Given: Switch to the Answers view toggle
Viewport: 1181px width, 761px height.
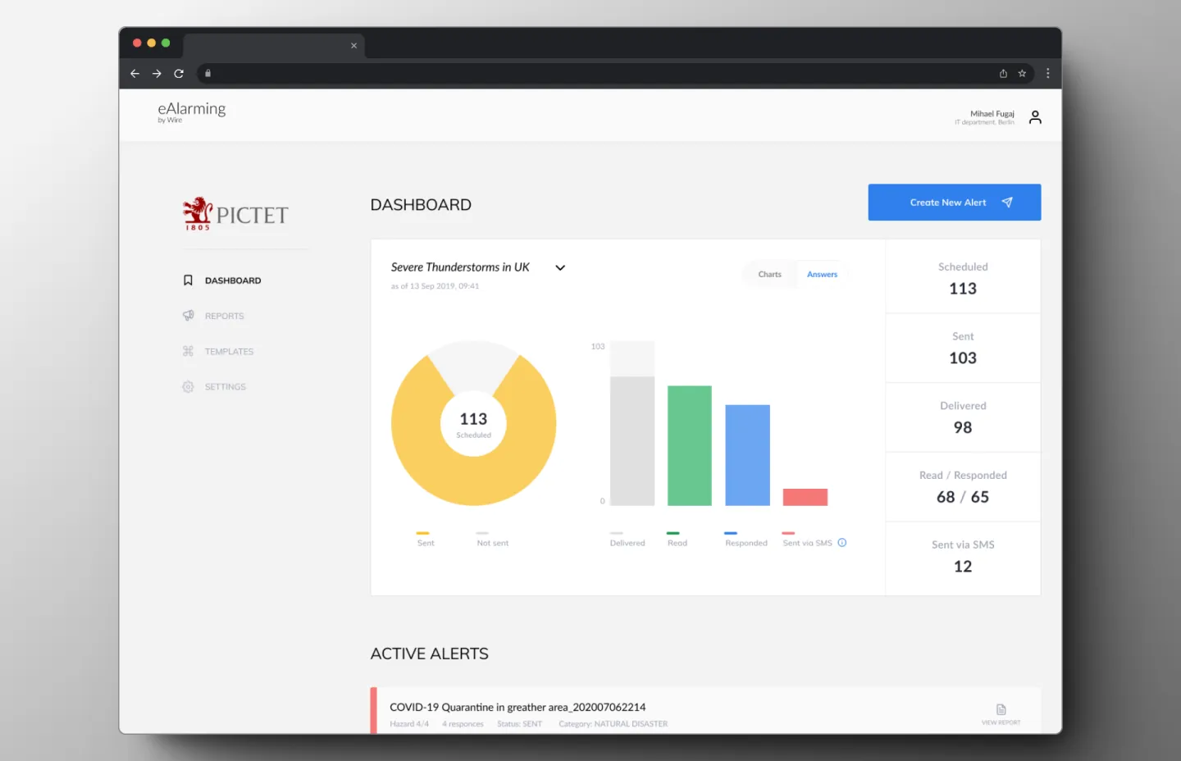Looking at the screenshot, I should (822, 275).
